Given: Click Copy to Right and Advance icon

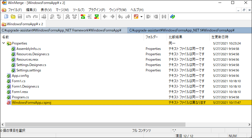Looking at the screenshot, I should (121, 16).
